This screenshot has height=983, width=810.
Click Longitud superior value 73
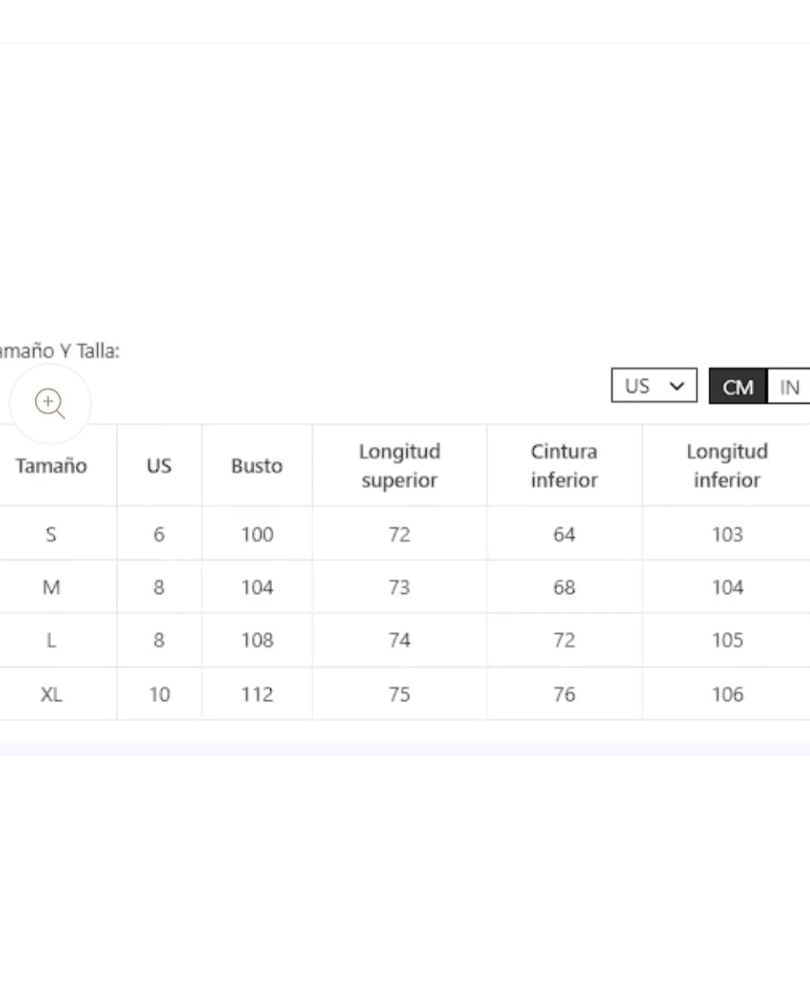click(399, 587)
